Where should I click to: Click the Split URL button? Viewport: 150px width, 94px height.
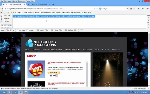coord(7,19)
